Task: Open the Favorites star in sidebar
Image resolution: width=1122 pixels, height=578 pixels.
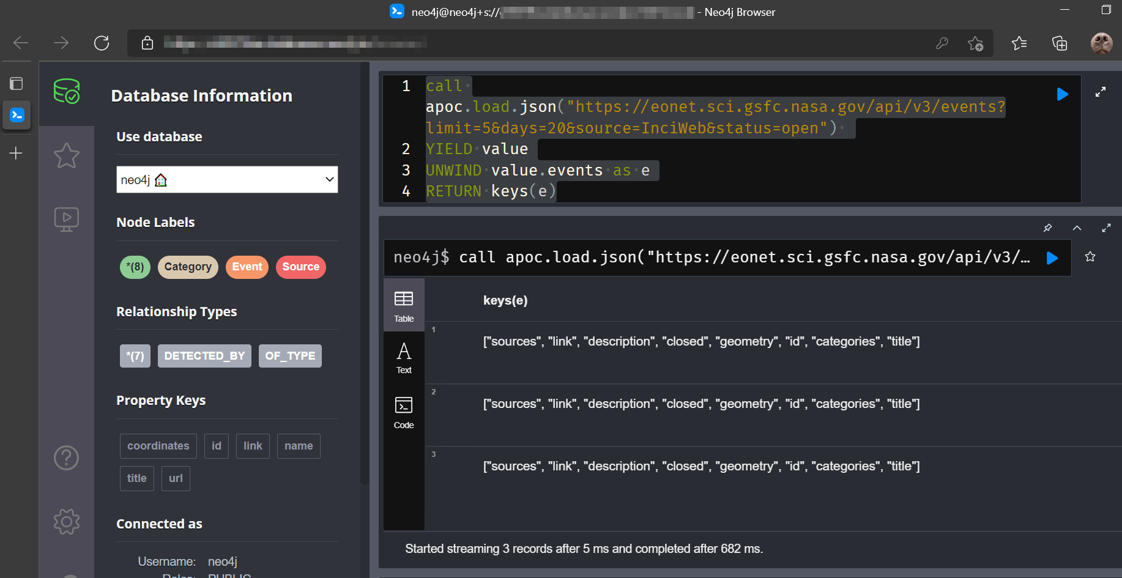Action: [66, 156]
